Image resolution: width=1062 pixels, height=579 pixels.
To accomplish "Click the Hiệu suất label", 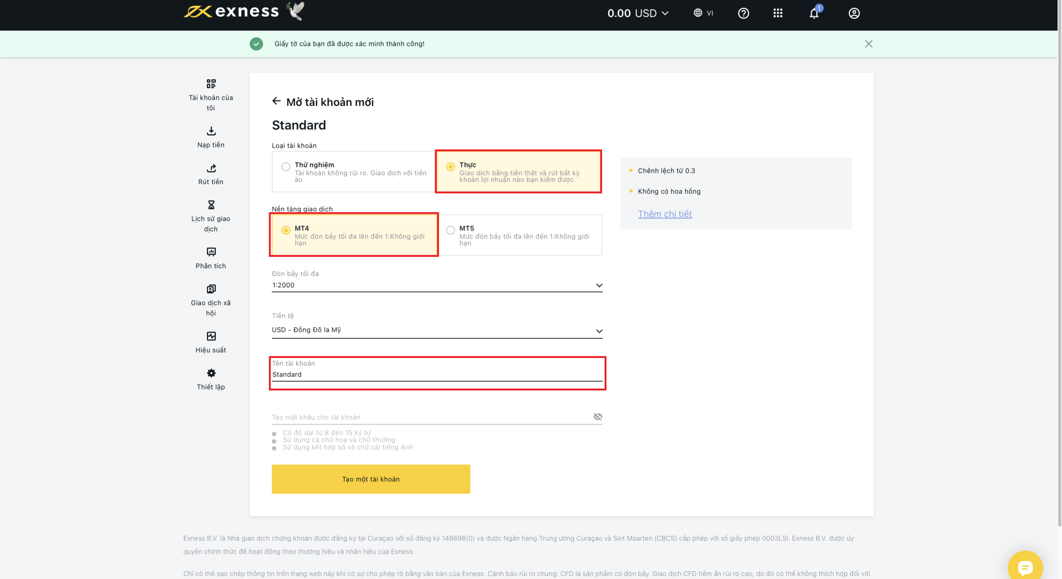I will click(211, 350).
